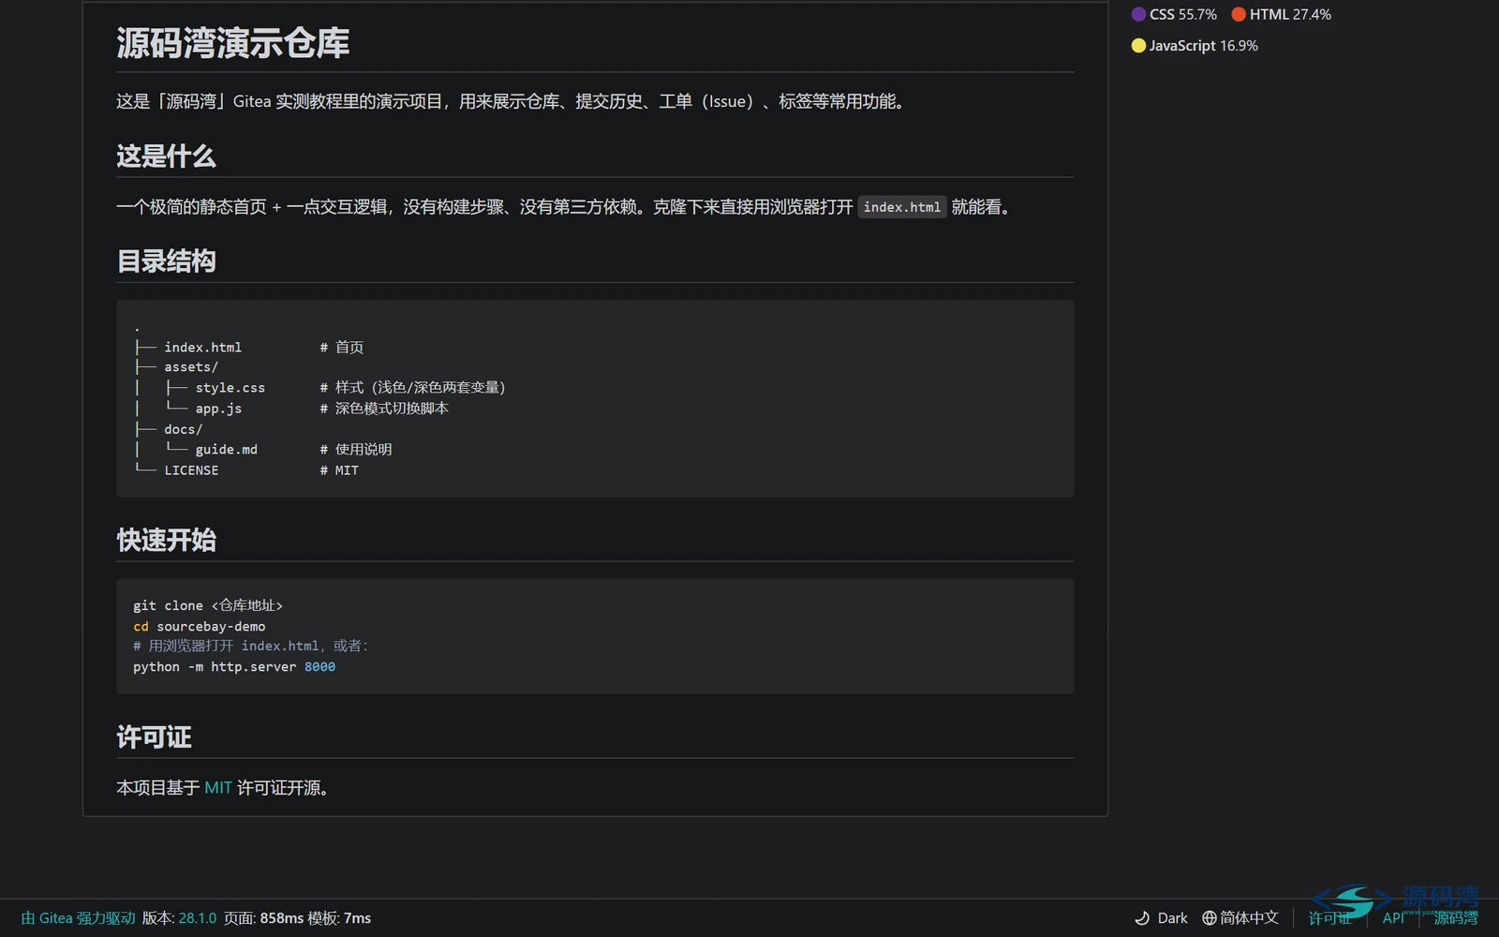
Task: Open the Gitea link in footer
Action: click(79, 918)
